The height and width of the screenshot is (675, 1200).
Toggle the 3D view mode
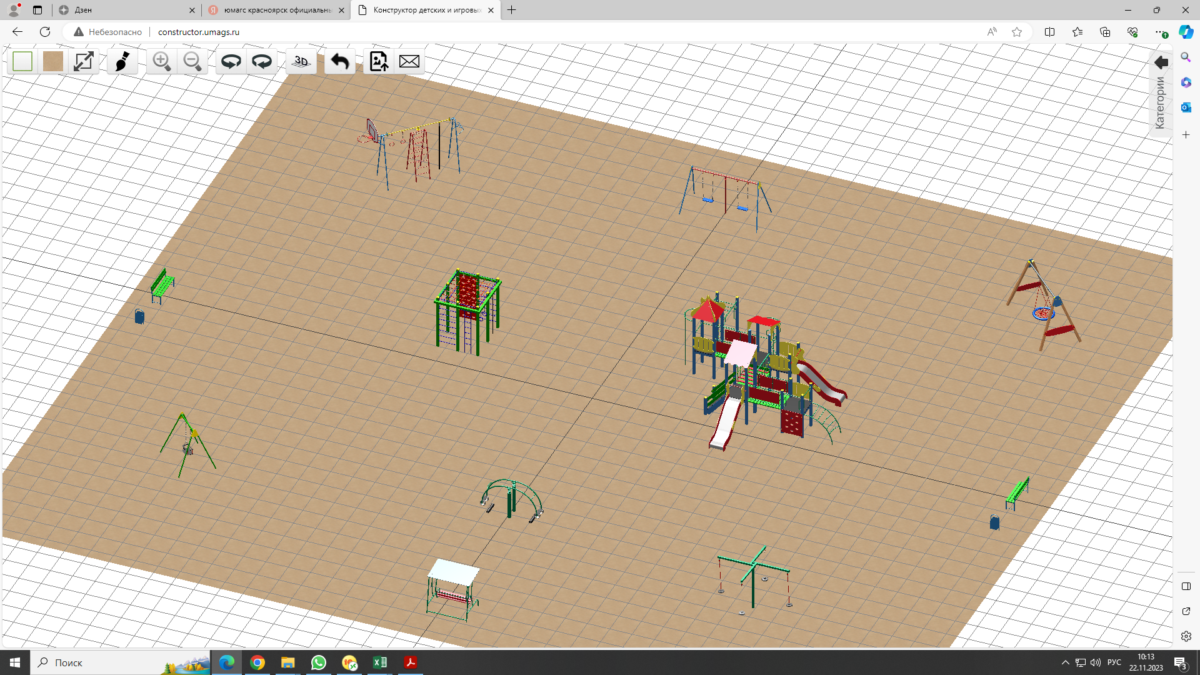tap(301, 61)
